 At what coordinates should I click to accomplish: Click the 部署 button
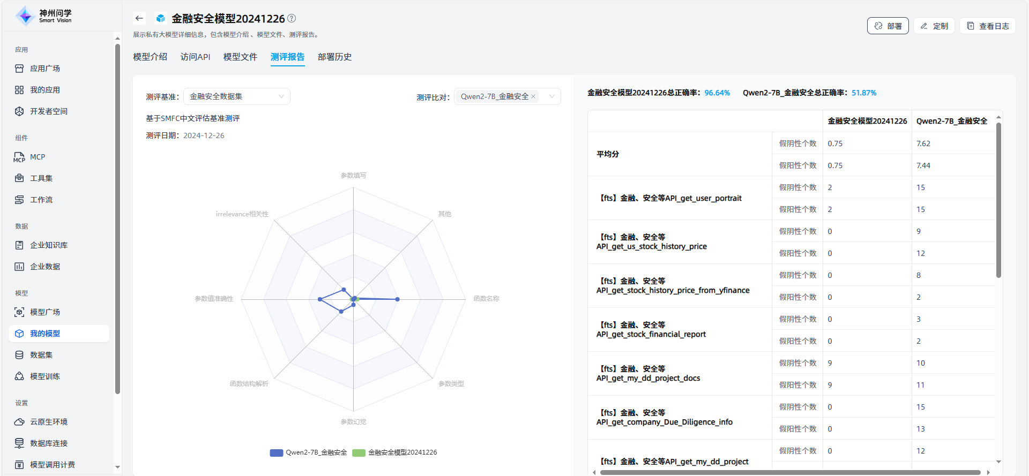[888, 26]
